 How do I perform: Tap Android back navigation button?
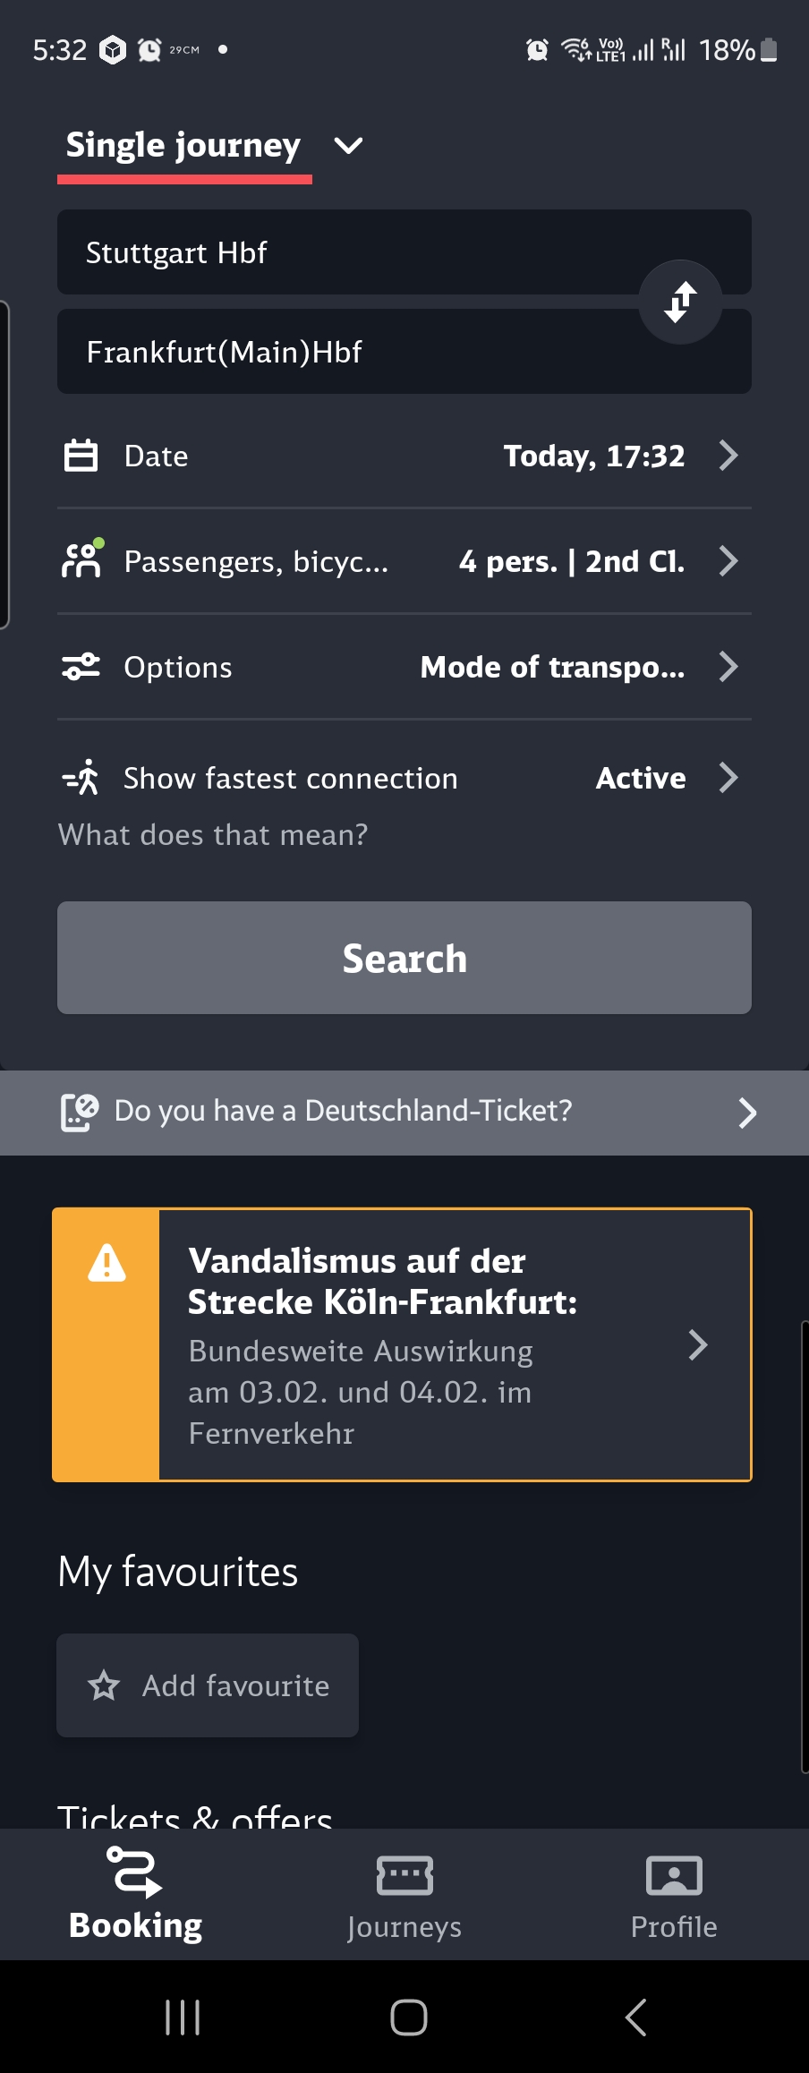pos(635,2018)
